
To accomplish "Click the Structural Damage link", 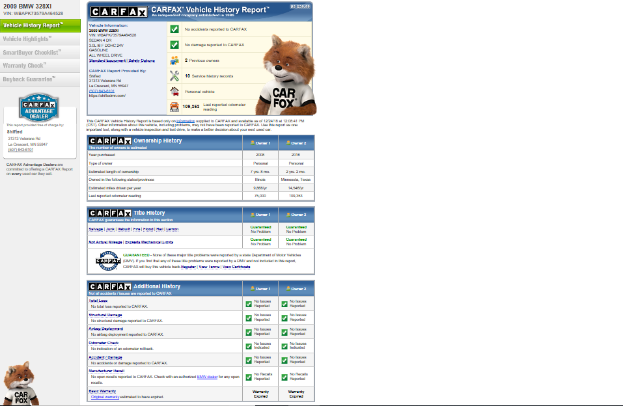I will tap(105, 315).
